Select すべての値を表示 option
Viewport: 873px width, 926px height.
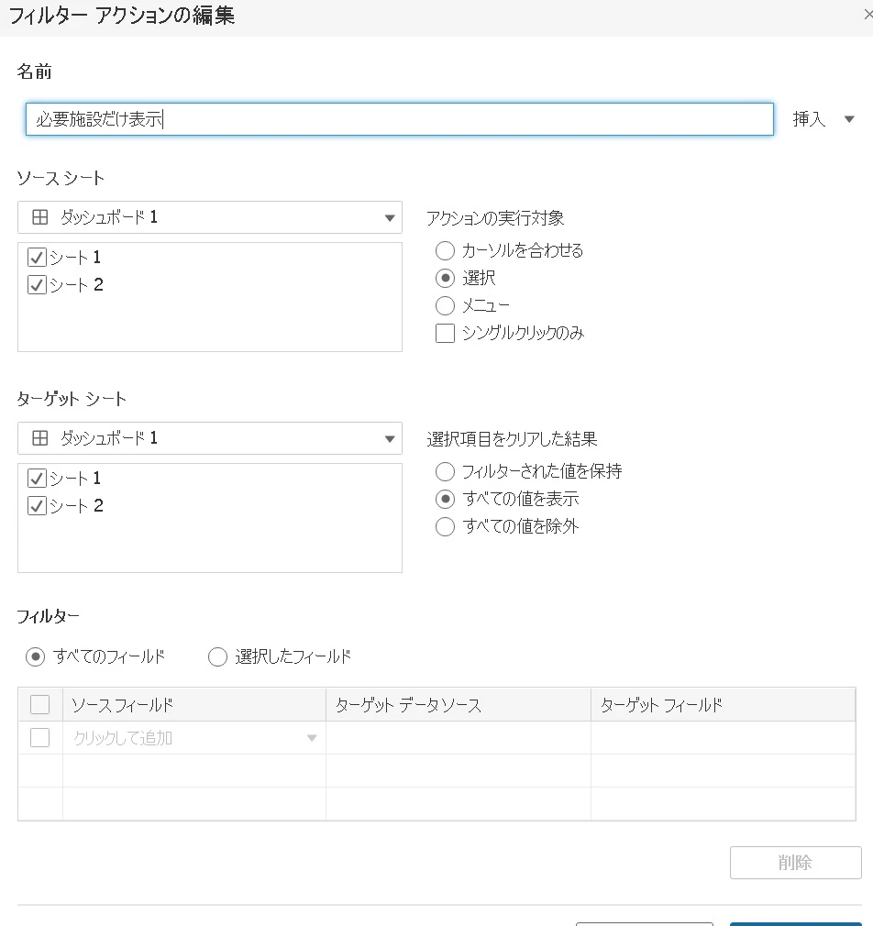(x=445, y=499)
